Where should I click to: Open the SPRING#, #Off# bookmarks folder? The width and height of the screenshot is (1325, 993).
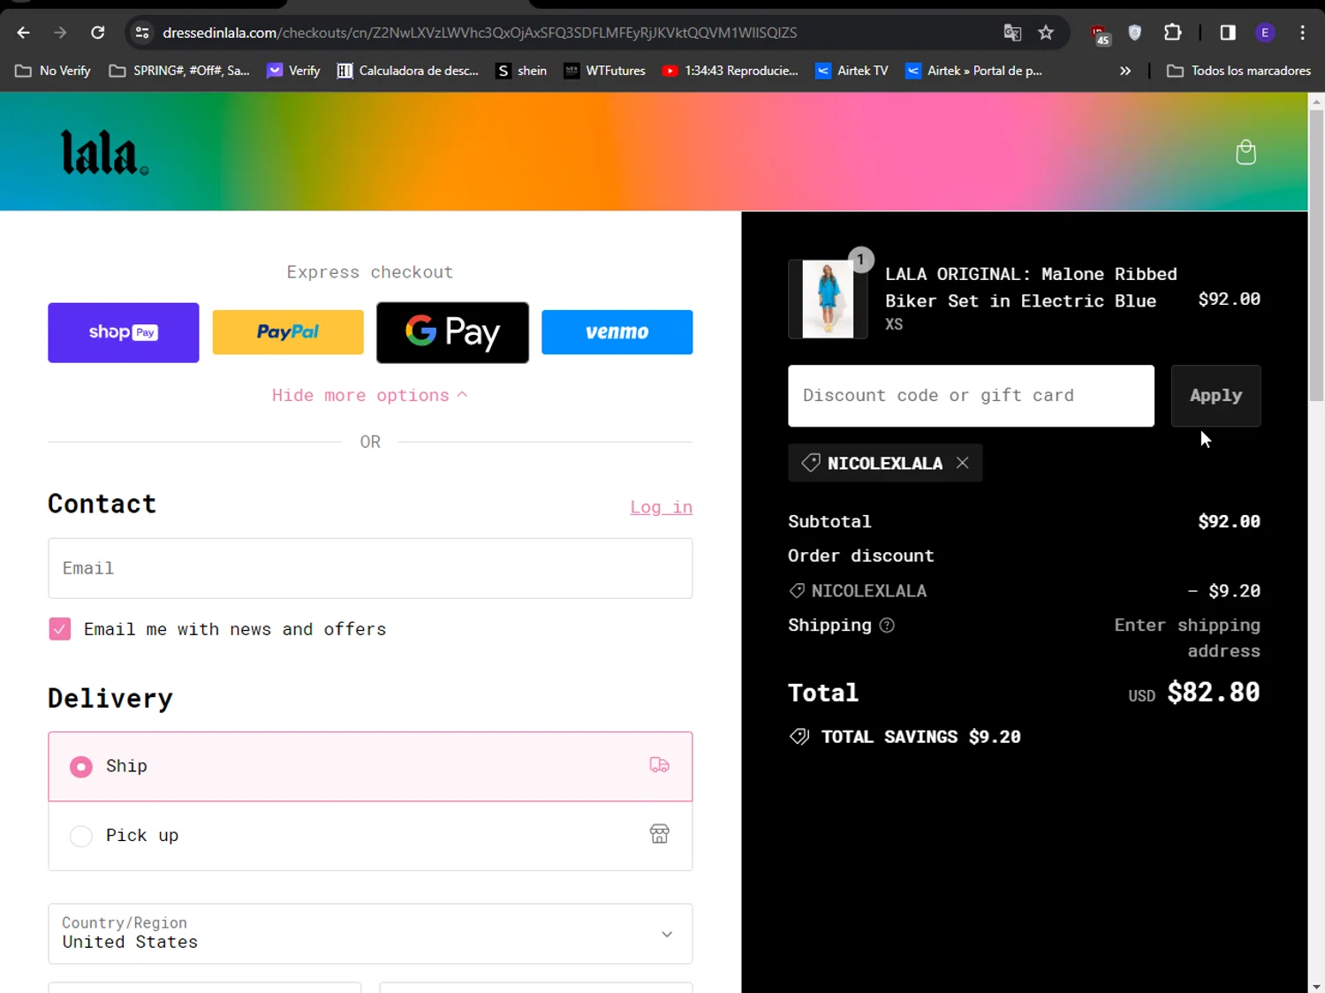tap(179, 71)
